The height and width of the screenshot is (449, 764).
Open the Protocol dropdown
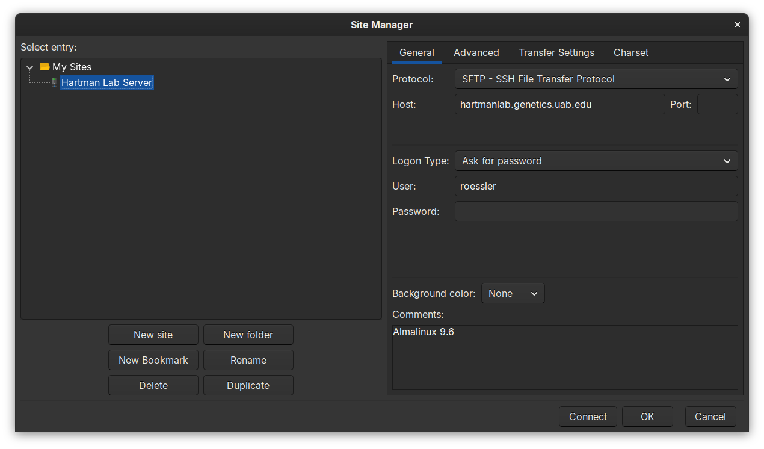[596, 79]
